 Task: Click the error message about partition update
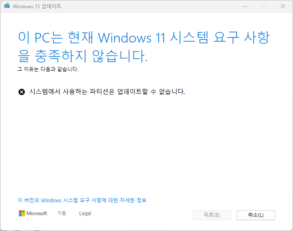coord(107,92)
